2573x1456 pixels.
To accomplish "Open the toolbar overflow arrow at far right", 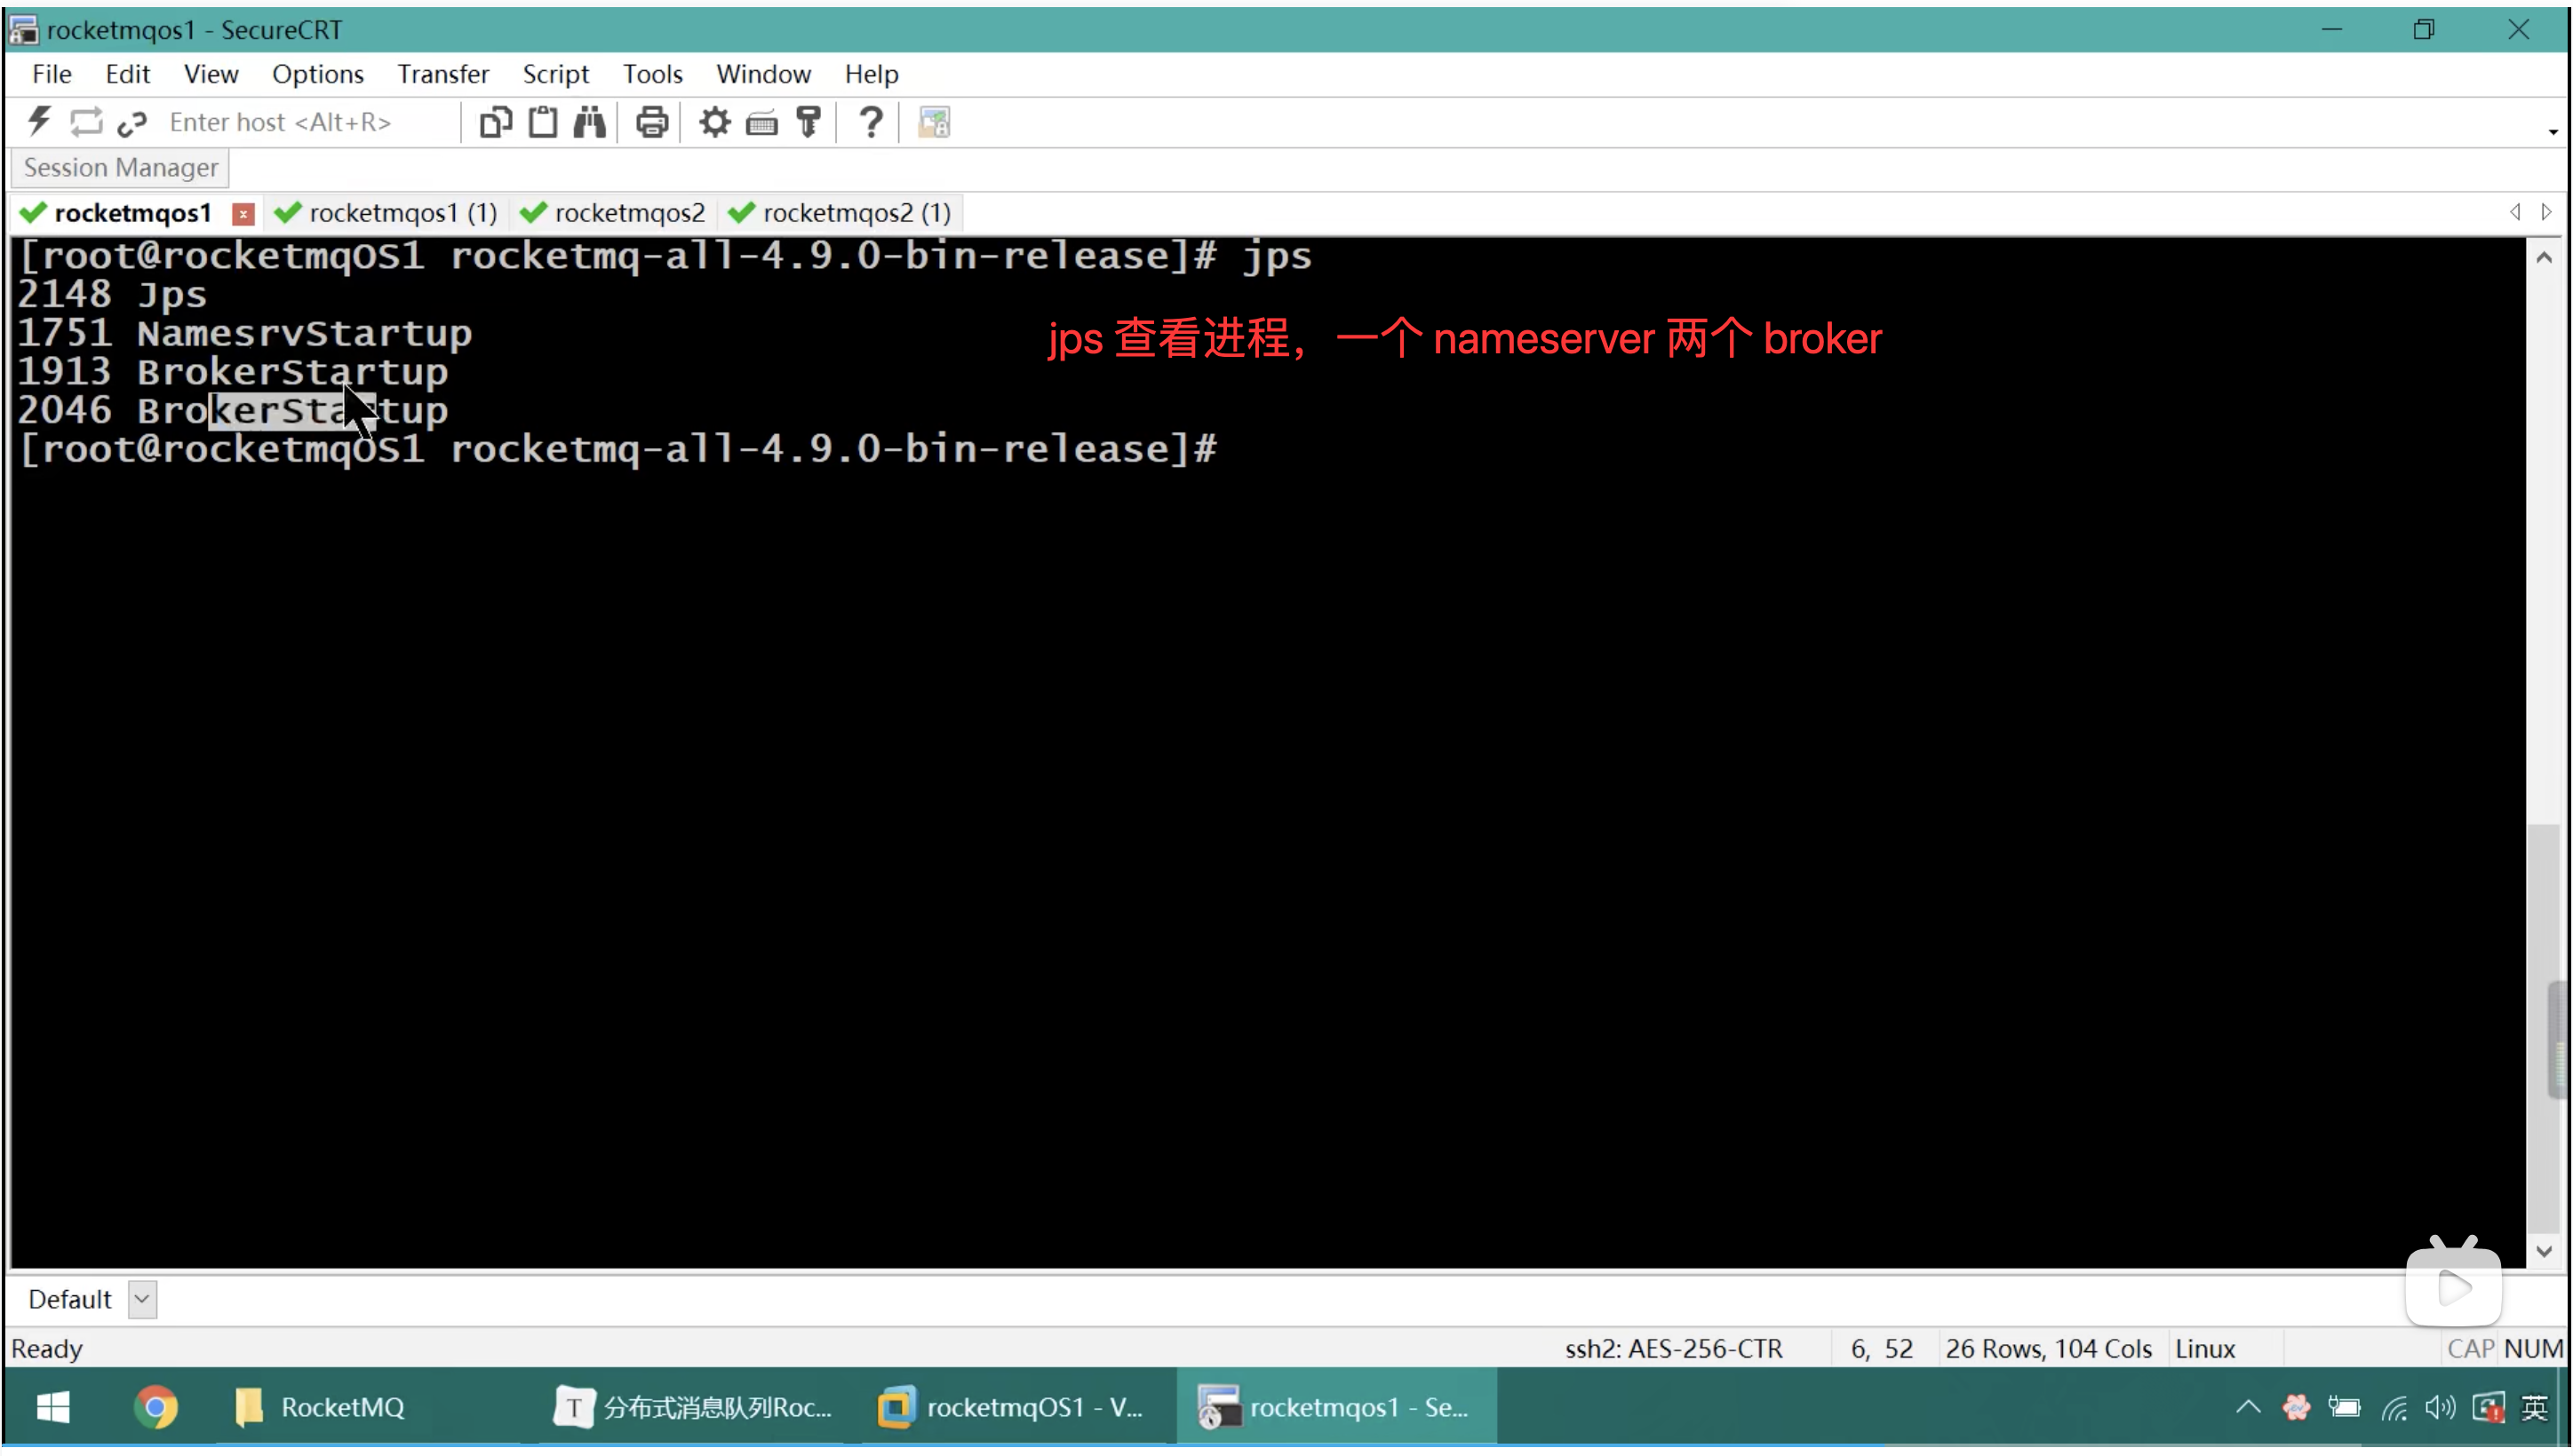I will pyautogui.click(x=2553, y=132).
